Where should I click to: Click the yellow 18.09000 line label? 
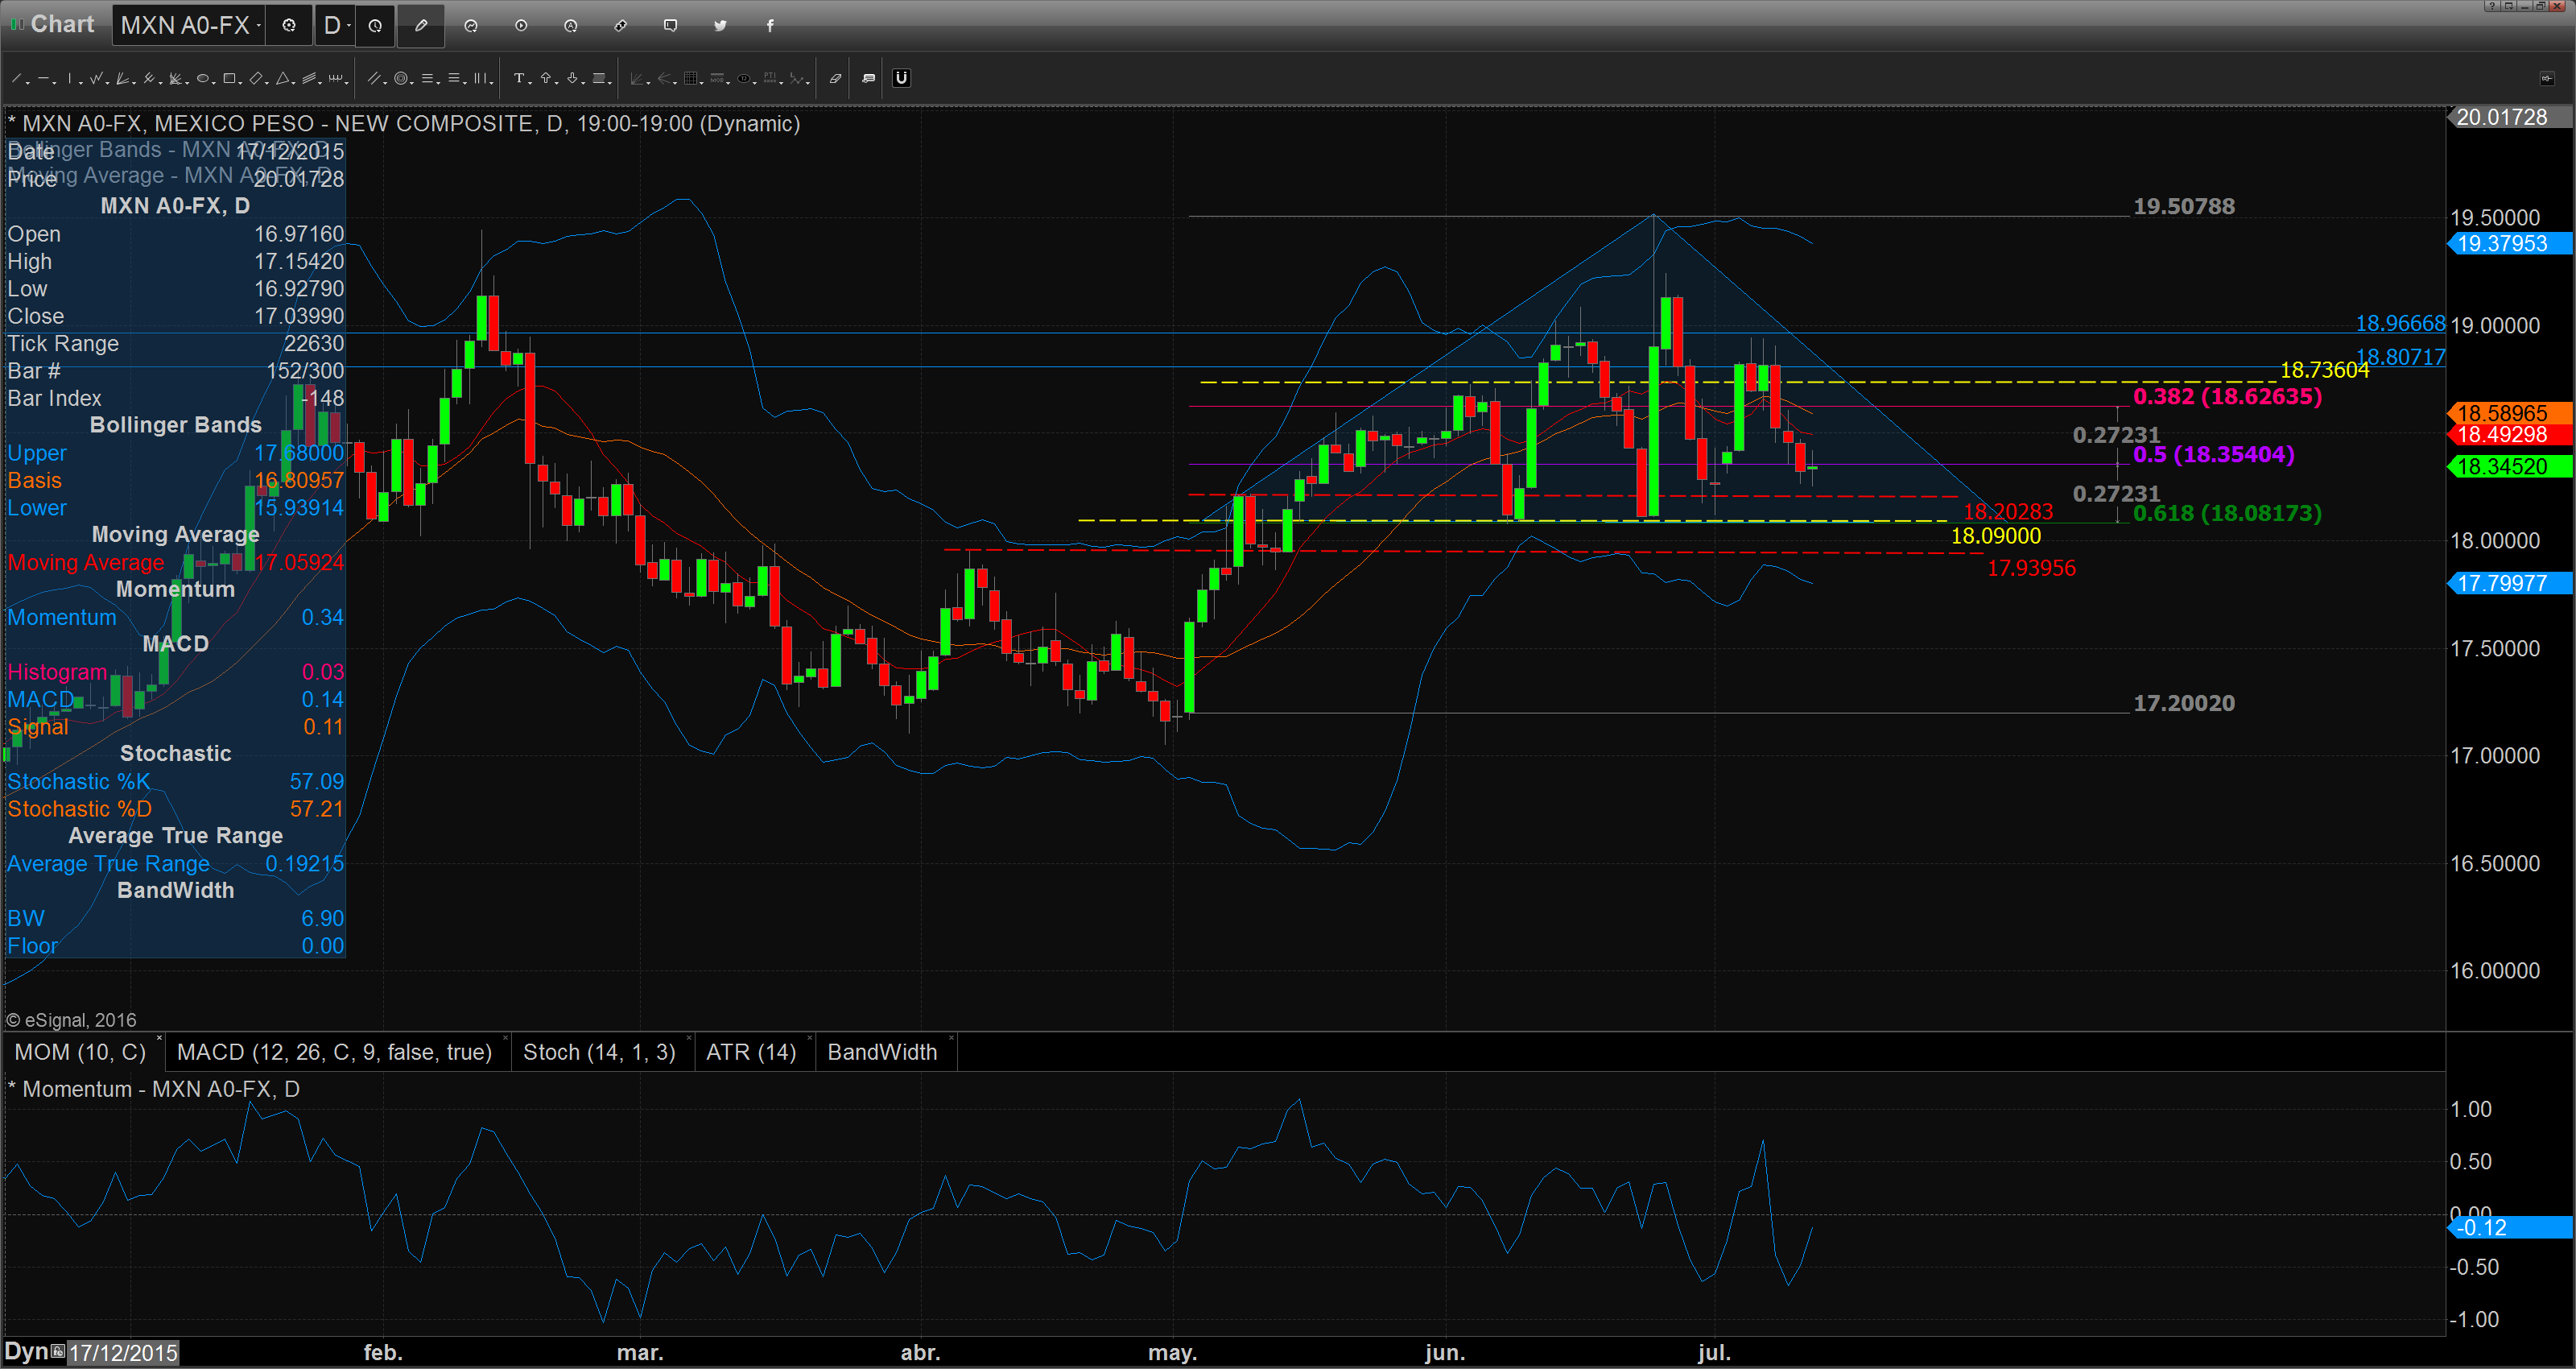tap(1996, 536)
